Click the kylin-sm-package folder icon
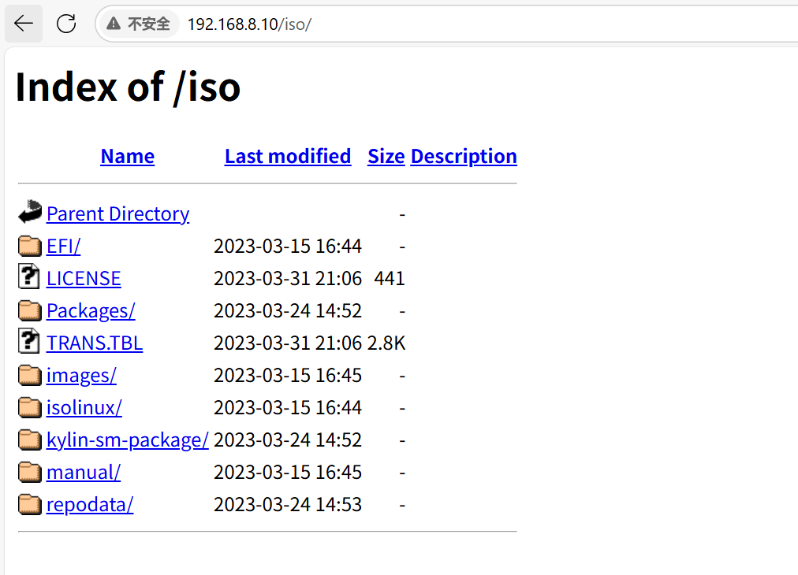Viewport: 798px width, 575px height. click(30, 440)
